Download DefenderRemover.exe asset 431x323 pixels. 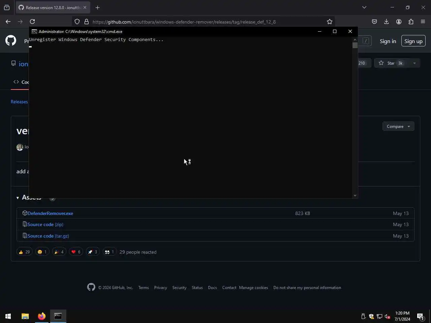pos(50,213)
